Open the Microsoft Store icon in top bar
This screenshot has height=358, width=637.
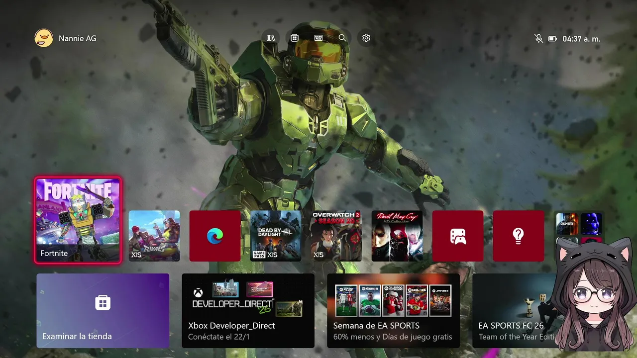pos(295,38)
